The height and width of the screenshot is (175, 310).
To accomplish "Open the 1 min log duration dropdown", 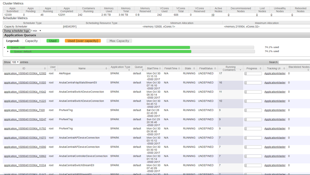I will click(x=36, y=31).
